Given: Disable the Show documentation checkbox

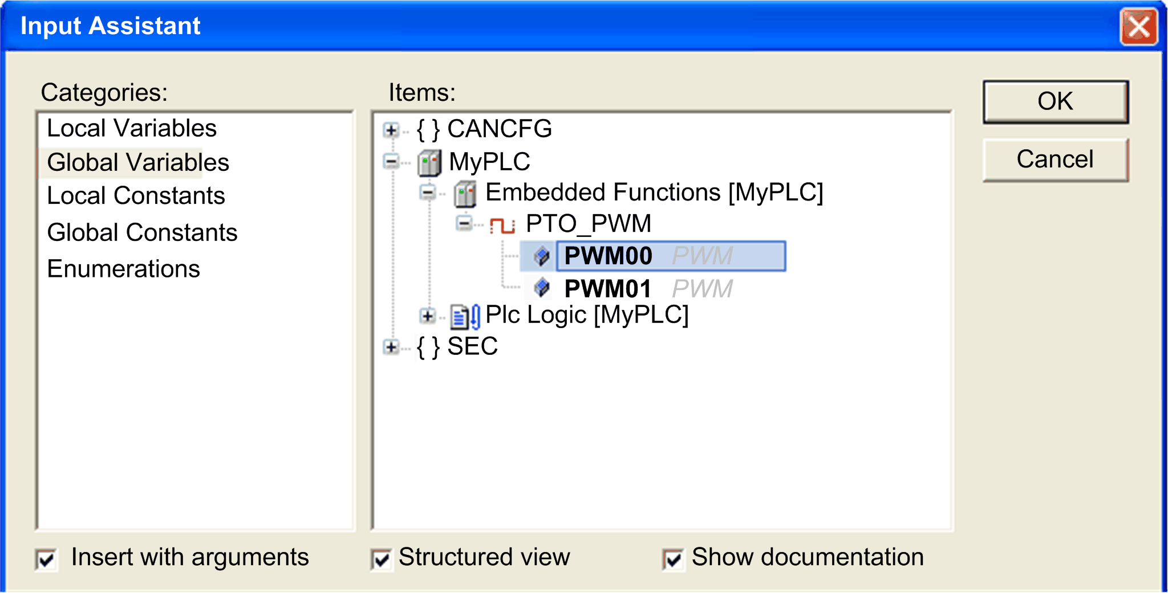Looking at the screenshot, I should click(673, 559).
